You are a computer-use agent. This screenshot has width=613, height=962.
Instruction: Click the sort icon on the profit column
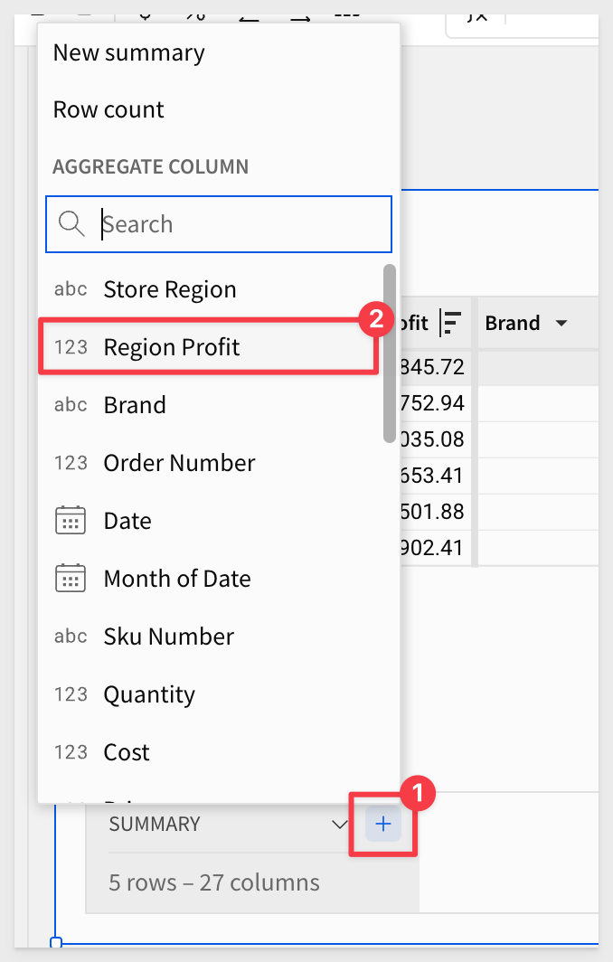(x=450, y=324)
